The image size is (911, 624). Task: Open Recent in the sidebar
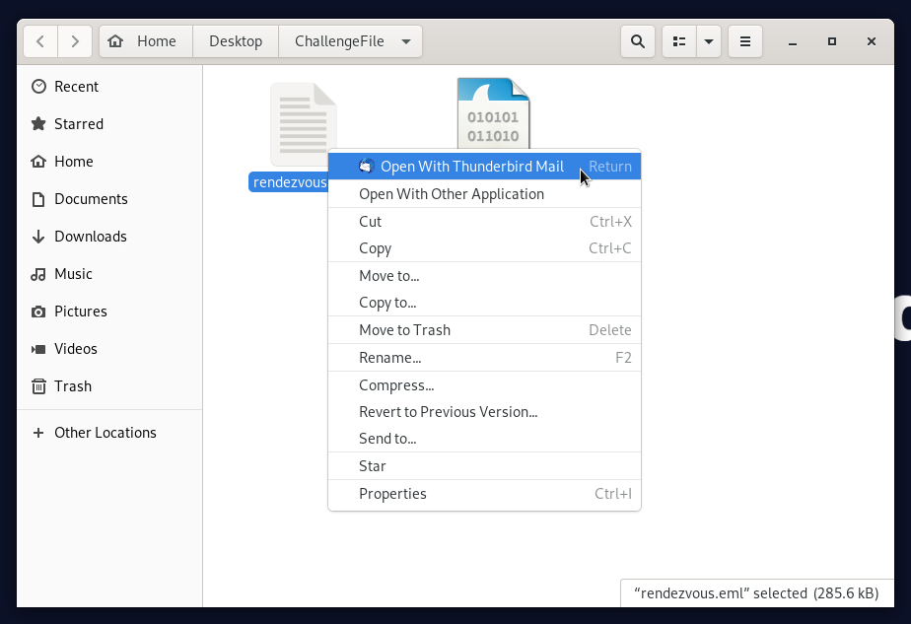[x=76, y=87]
